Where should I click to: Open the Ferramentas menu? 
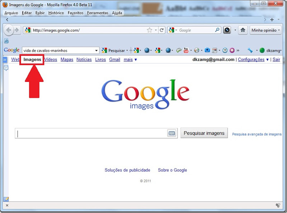tap(98, 13)
